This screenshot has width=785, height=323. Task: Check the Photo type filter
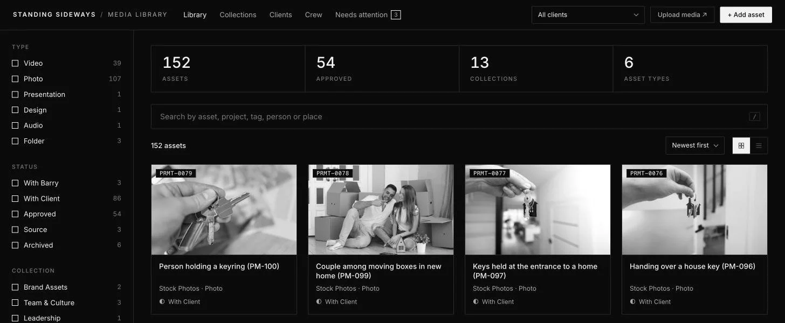15,79
